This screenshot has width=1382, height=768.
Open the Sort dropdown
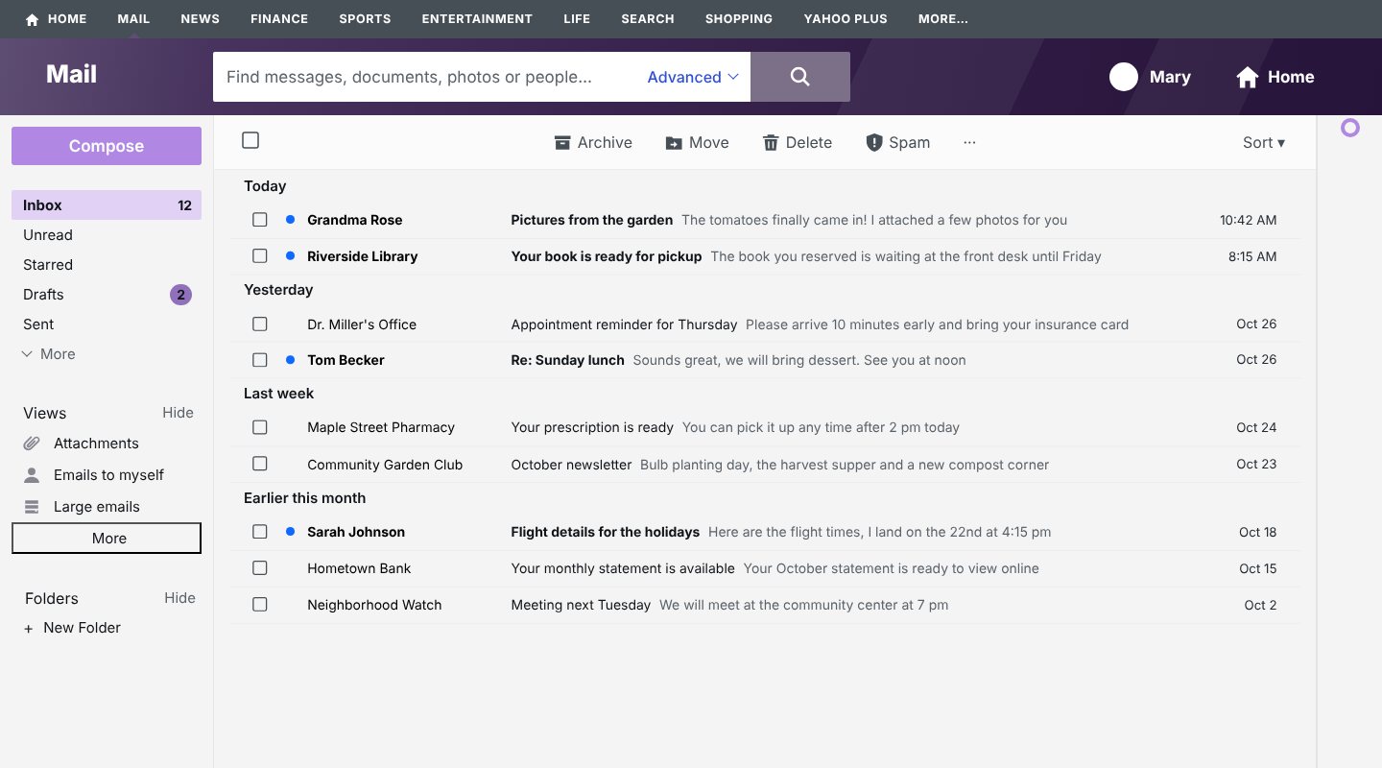(x=1263, y=142)
